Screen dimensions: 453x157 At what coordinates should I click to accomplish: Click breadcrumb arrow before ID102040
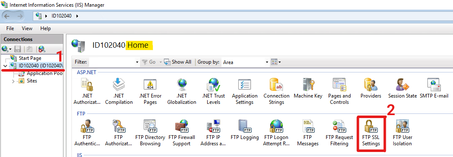pos(47,16)
